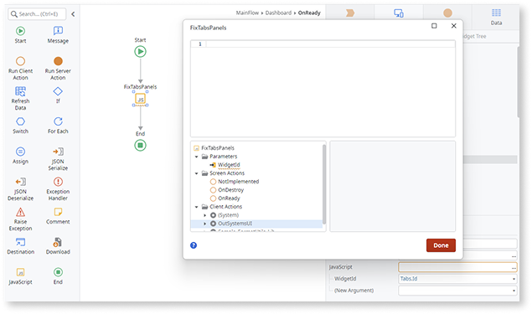Screen dimensions: 532x314
Task: Pick the Destination tool
Action: click(x=20, y=246)
